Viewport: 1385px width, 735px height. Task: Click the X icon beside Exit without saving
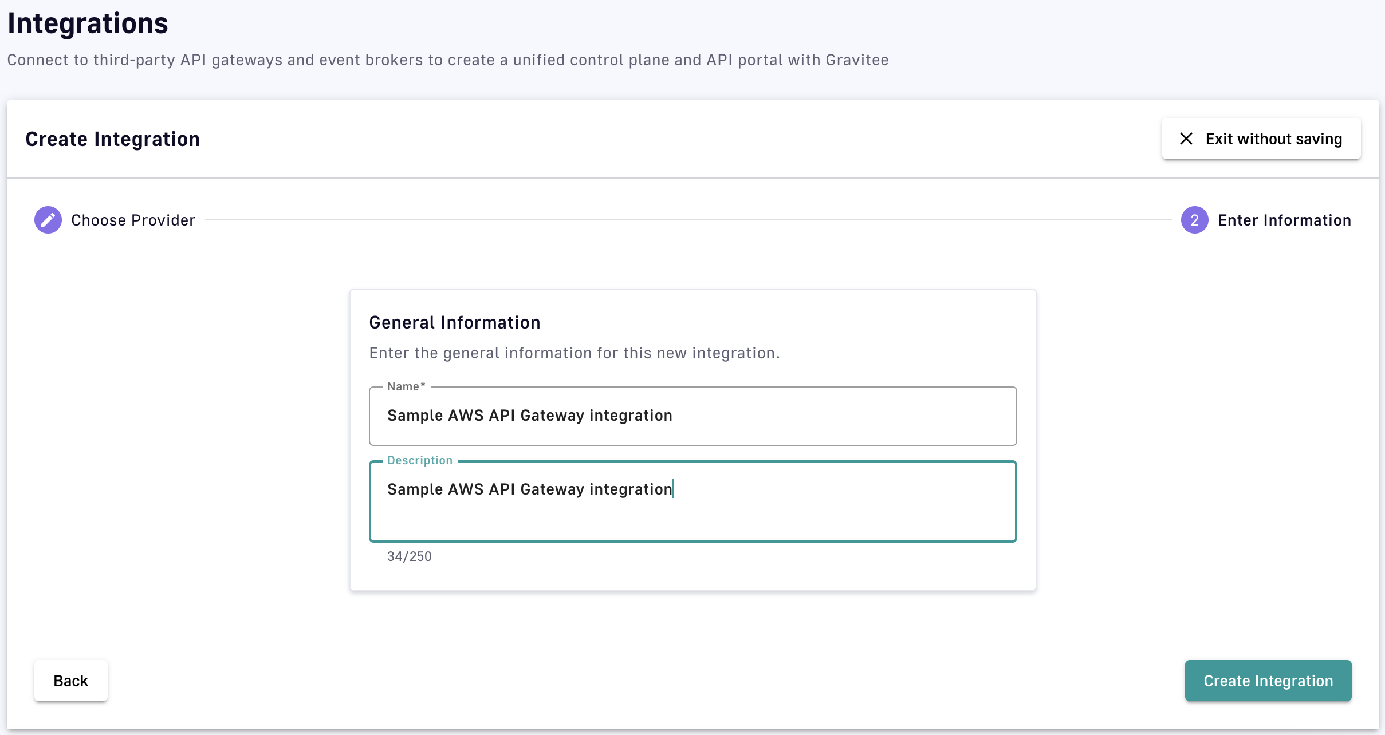[1186, 139]
